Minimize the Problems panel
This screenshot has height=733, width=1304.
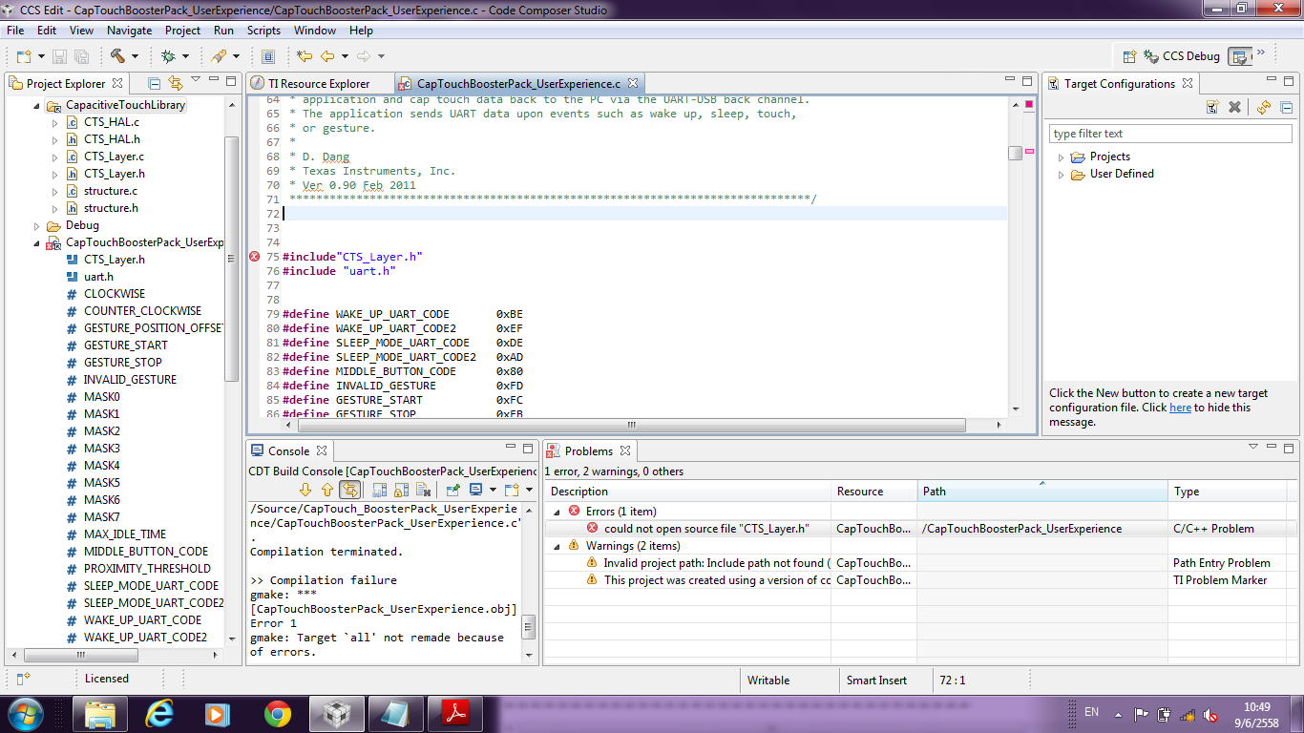point(1272,448)
